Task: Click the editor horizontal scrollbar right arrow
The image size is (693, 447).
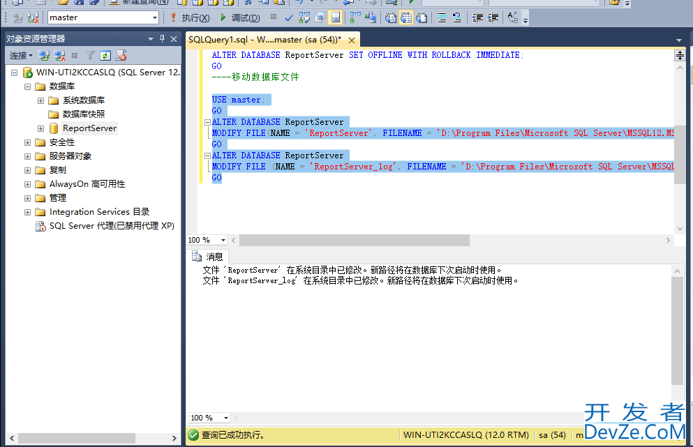Action: tap(668, 241)
